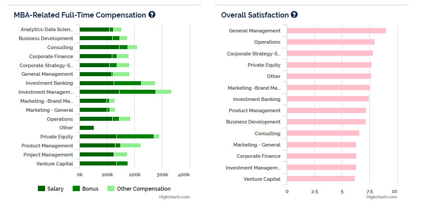Toggle the Other Compensation legend item
This screenshot has height=211, width=422.
click(139, 188)
